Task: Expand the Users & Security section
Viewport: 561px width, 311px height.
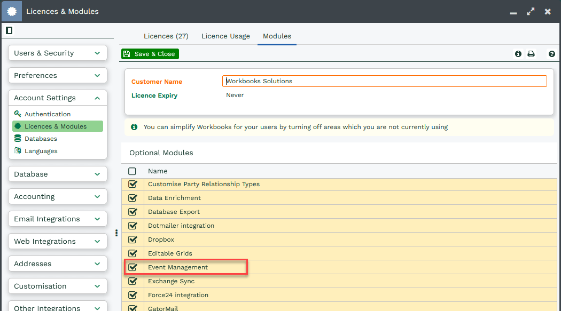Action: pos(58,53)
